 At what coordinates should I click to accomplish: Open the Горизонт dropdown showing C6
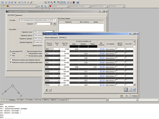pyautogui.click(x=44, y=24)
